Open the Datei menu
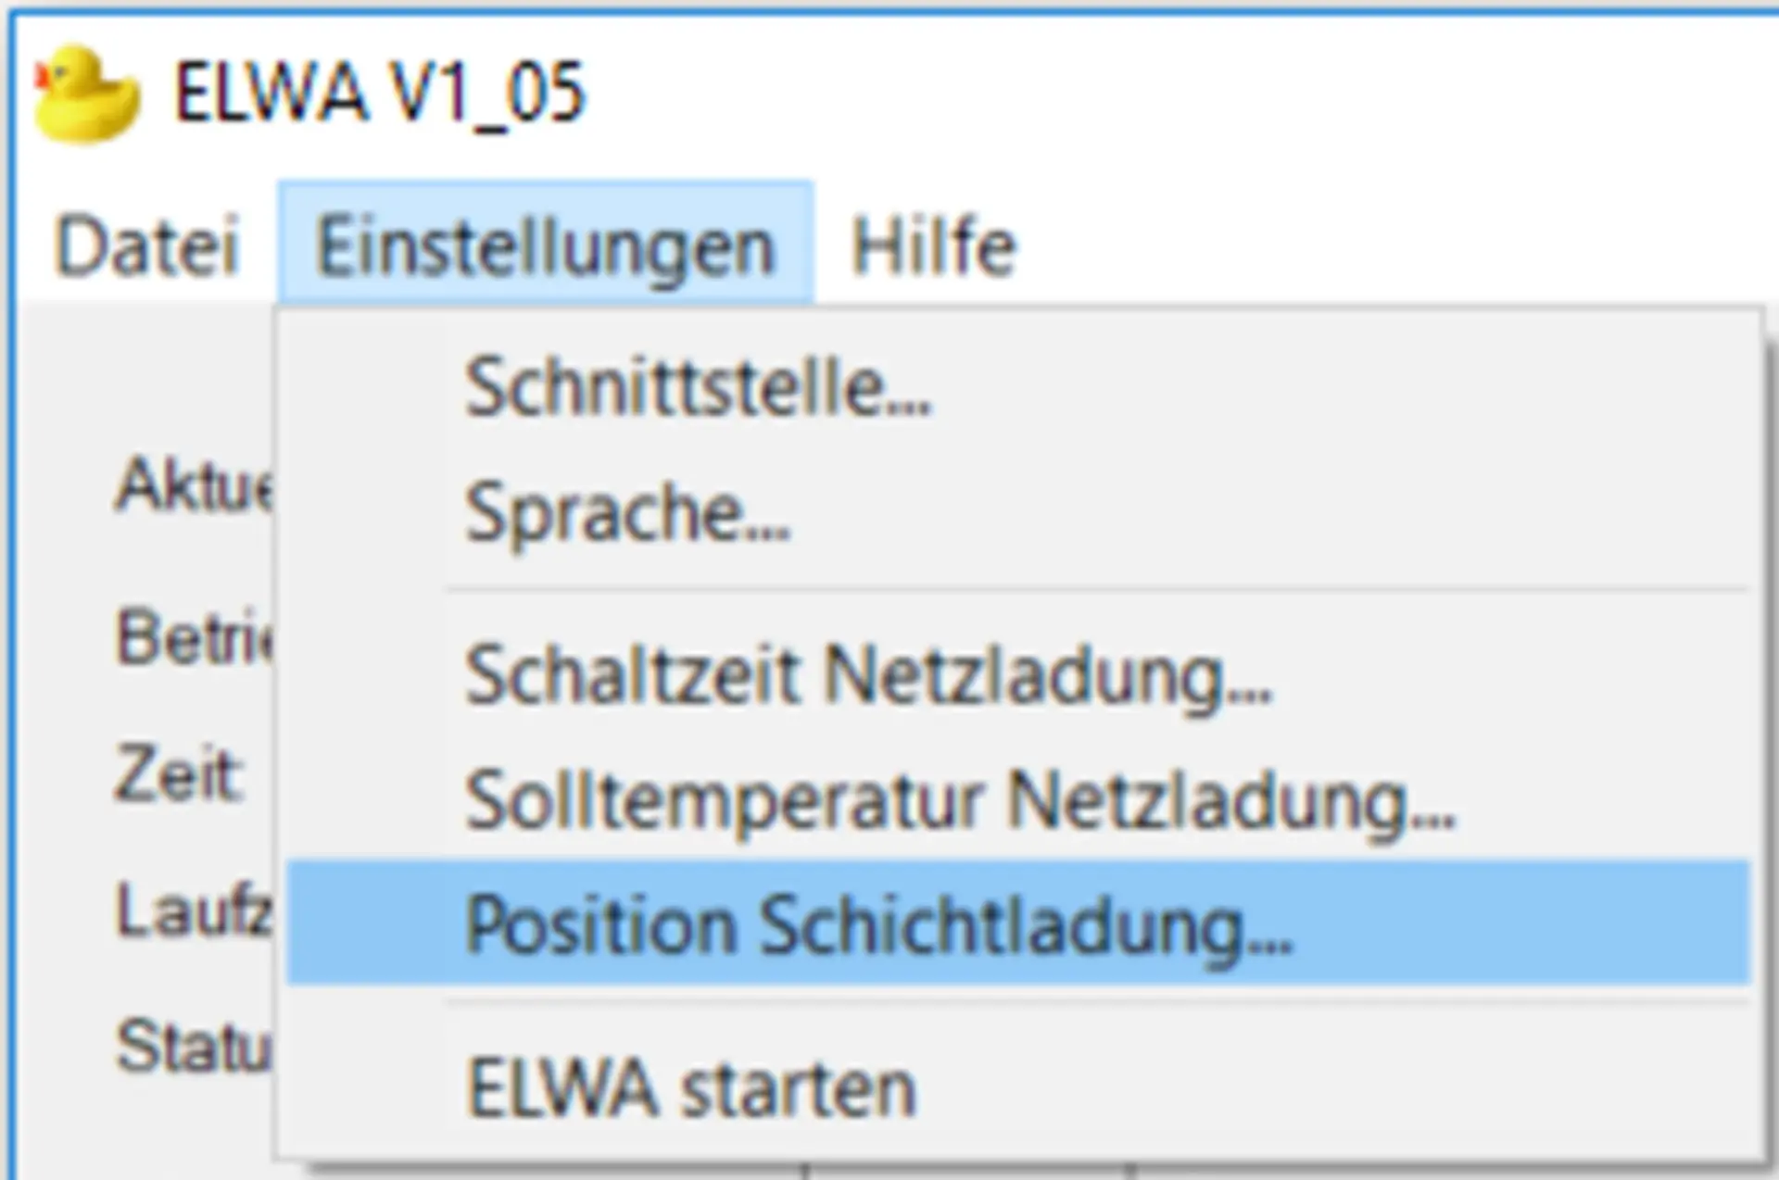This screenshot has width=1779, height=1180. (146, 245)
